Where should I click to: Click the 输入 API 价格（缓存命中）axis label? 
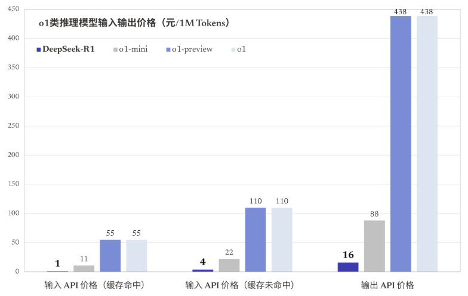pos(94,285)
